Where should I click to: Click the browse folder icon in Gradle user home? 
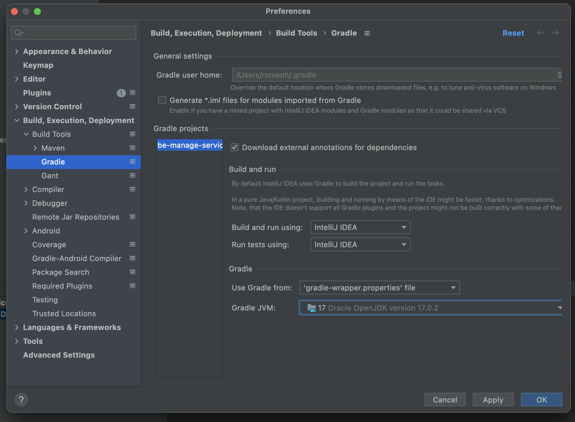click(x=559, y=75)
